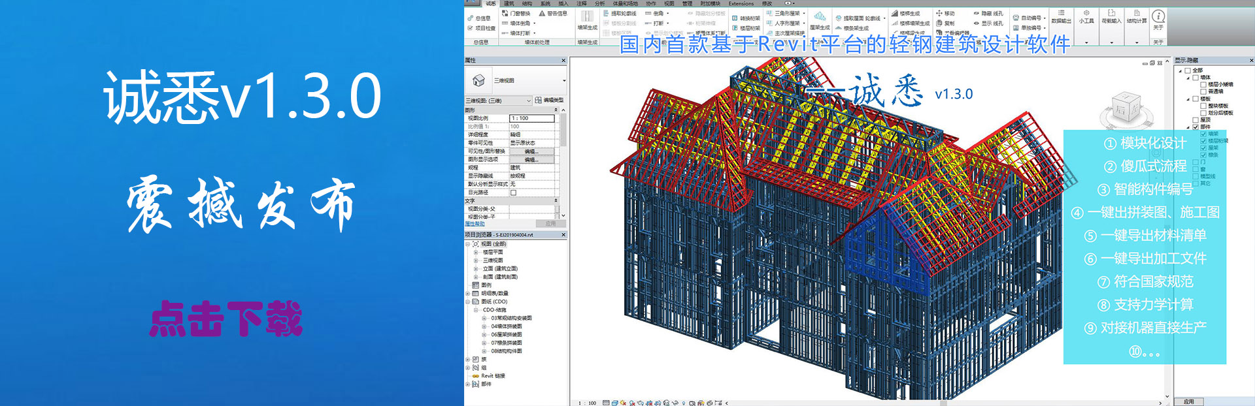Click the 点击下载 download link
The height and width of the screenshot is (406, 1255).
pyautogui.click(x=226, y=319)
